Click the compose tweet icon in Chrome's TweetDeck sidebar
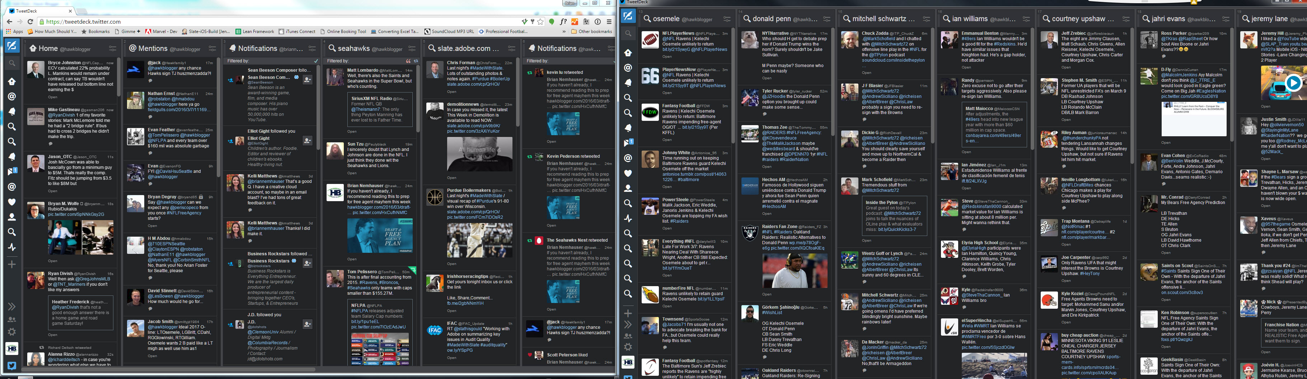This screenshot has height=379, width=1307. [12, 46]
